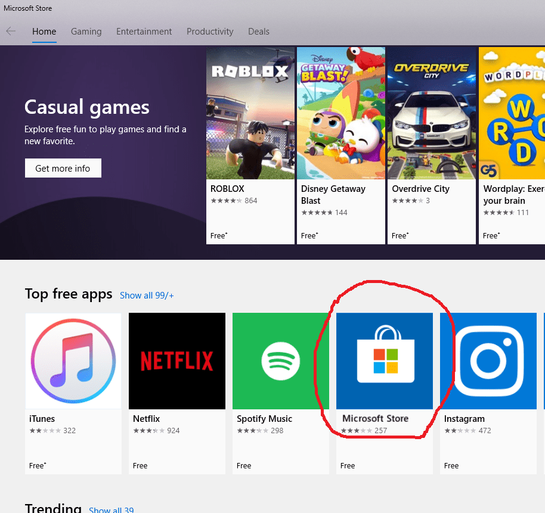
Task: Click the Disney Getaway Blast title
Action: (x=333, y=194)
